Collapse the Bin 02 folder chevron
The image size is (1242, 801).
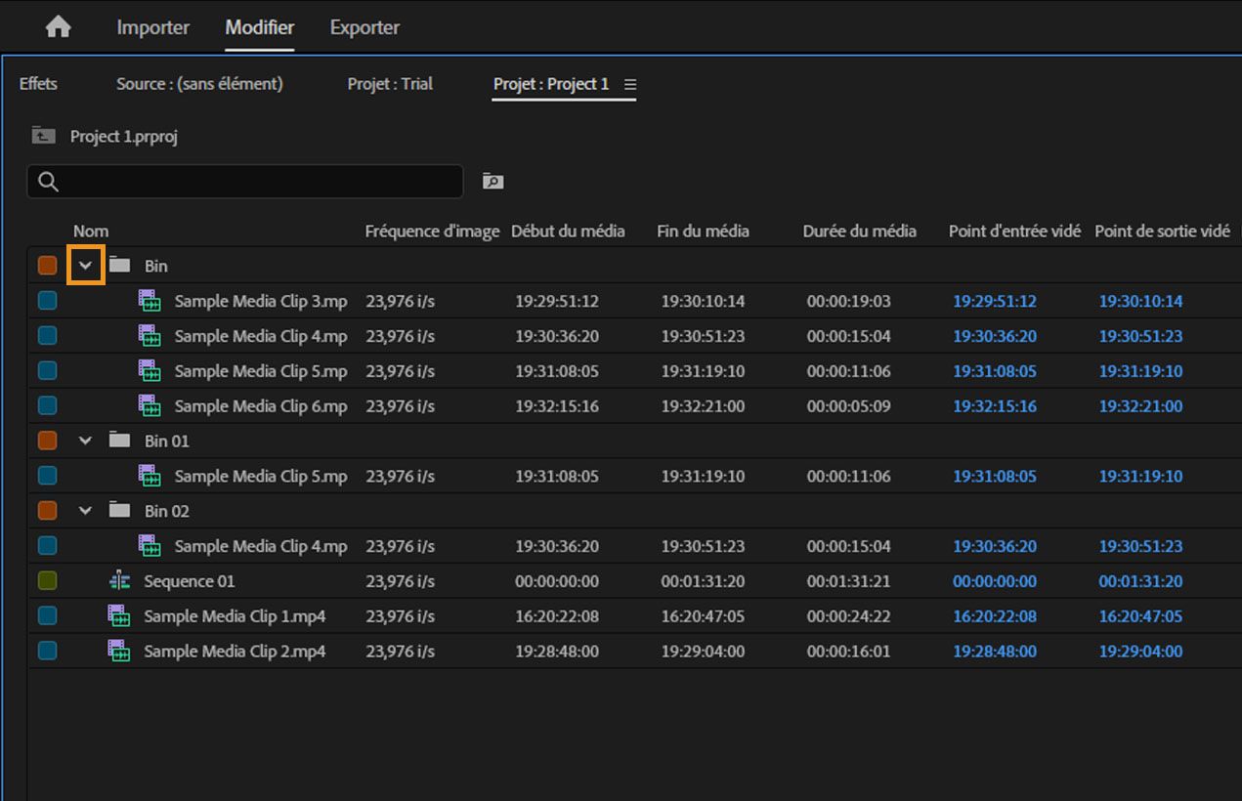(86, 511)
